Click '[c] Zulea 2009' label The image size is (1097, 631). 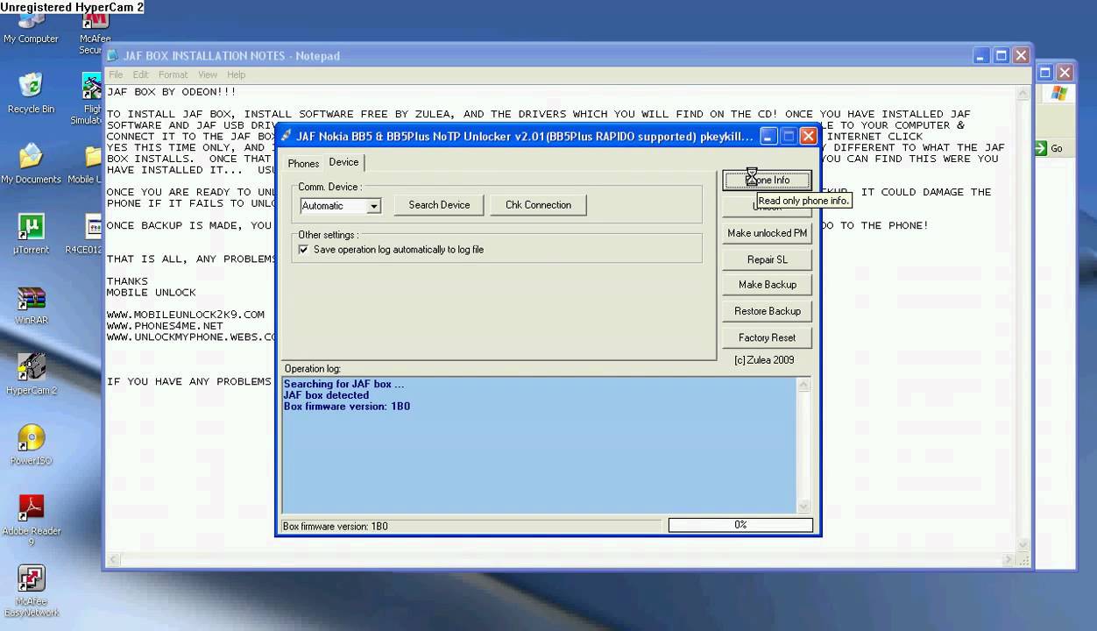764,360
